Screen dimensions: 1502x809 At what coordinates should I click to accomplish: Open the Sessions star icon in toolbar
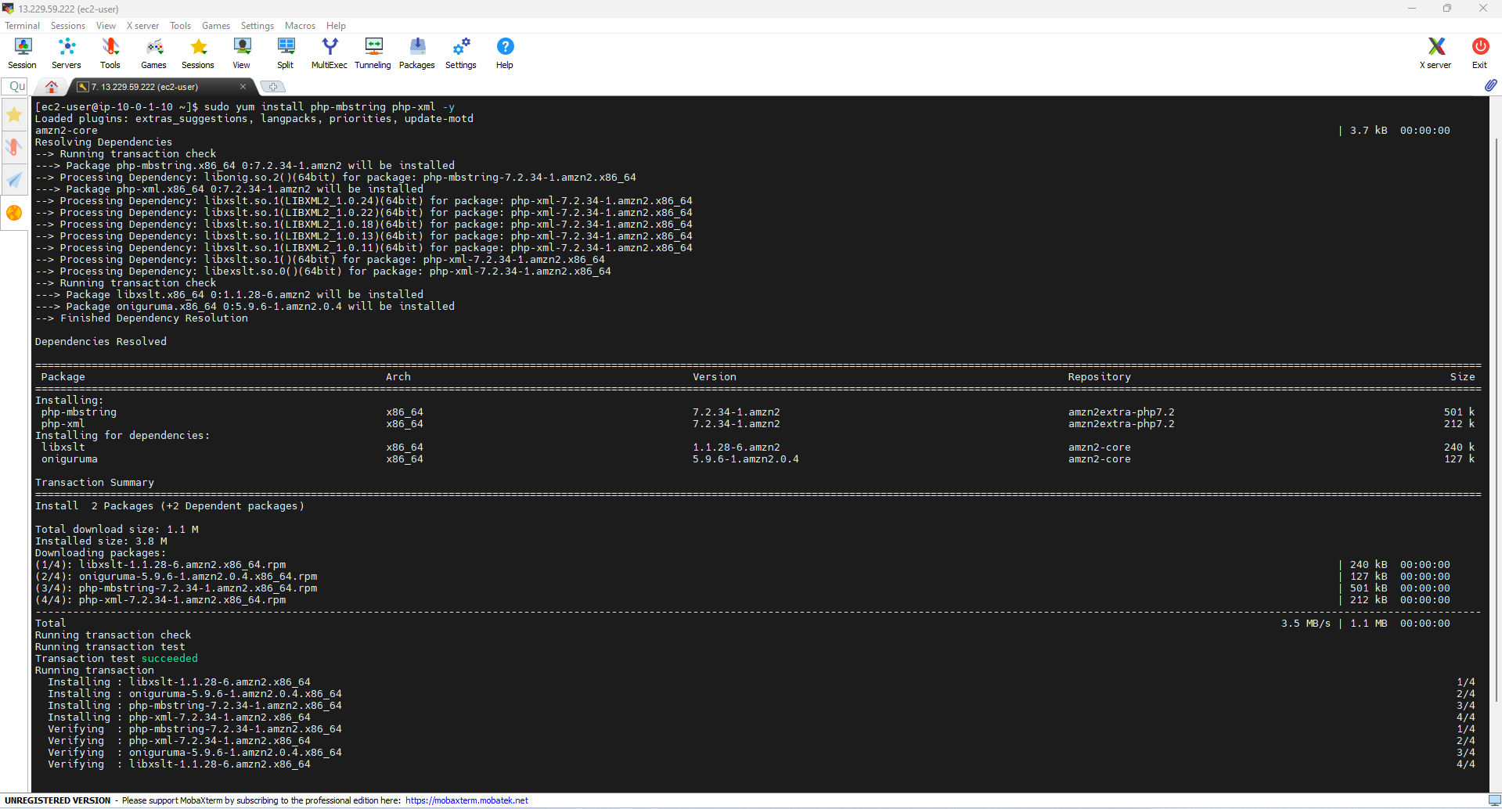[198, 53]
